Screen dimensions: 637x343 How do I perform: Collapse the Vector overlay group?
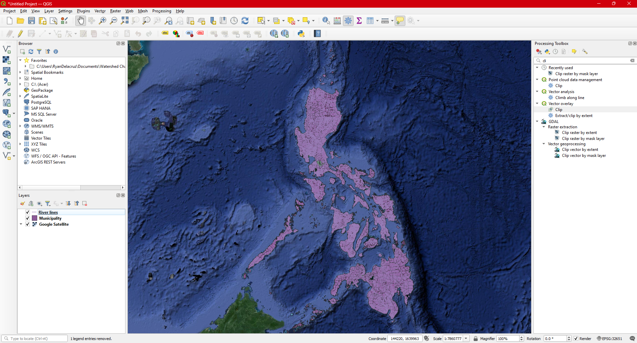click(x=537, y=103)
